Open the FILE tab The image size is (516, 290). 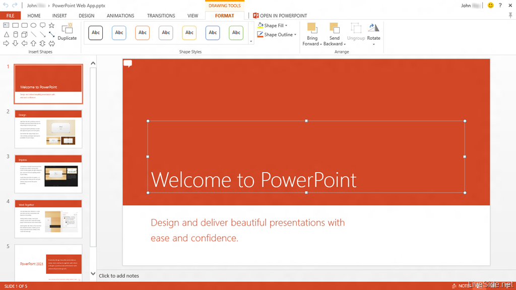click(x=10, y=16)
